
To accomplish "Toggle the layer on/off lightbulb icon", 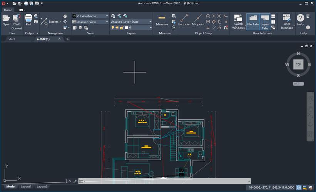I will pos(113,28).
